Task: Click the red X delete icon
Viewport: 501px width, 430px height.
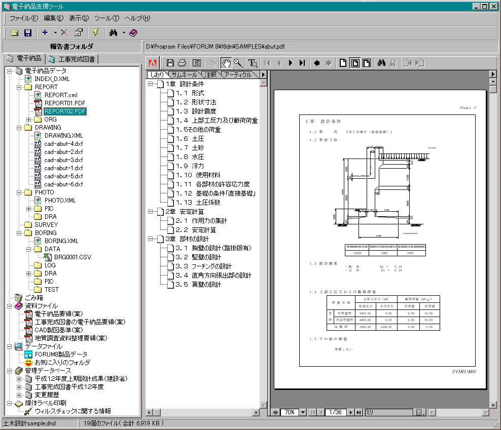Action: click(64, 33)
